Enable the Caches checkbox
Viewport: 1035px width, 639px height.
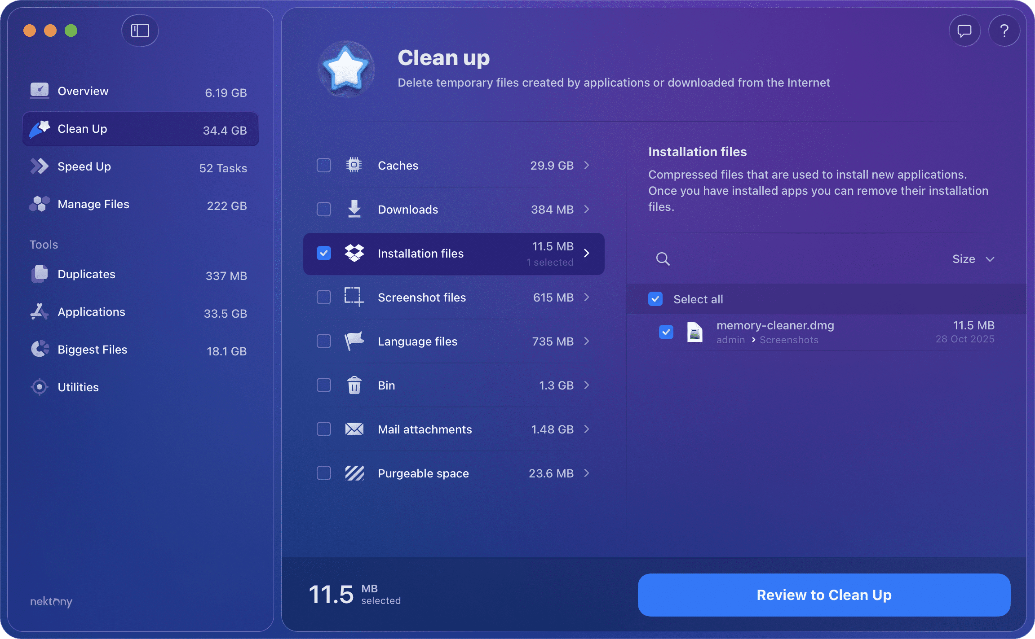pyautogui.click(x=323, y=165)
